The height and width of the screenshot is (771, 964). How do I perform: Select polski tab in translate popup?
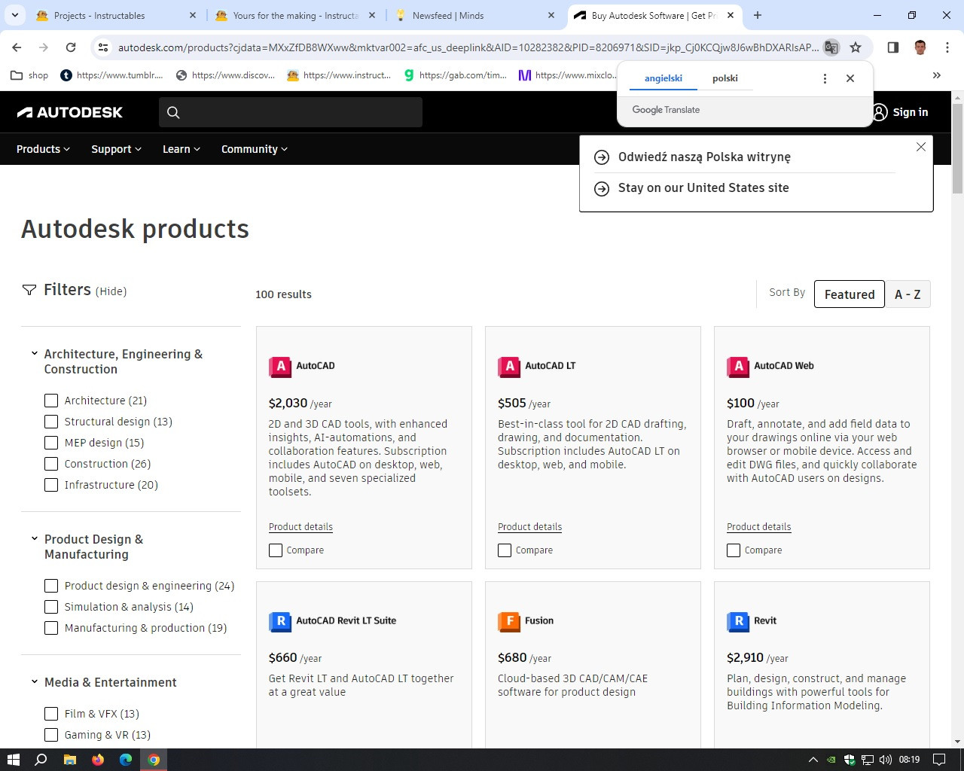click(725, 78)
